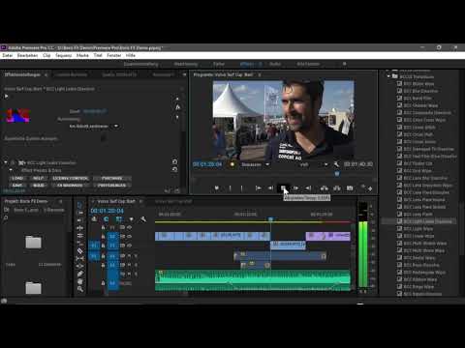Switch to the Farbe workspace
The height and width of the screenshot is (348, 465).
(219, 64)
